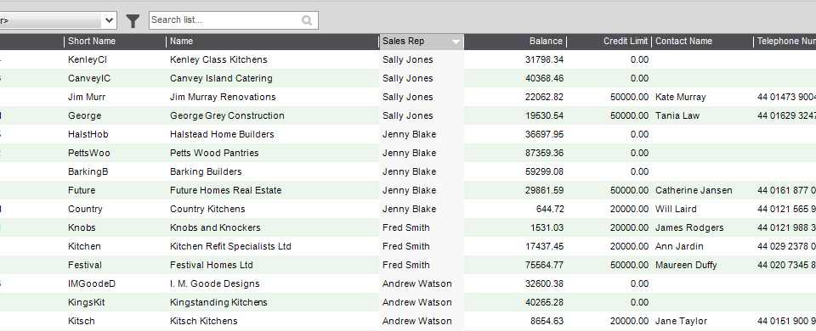The width and height of the screenshot is (816, 331).
Task: Click short name CanveyIC
Action: (x=89, y=78)
